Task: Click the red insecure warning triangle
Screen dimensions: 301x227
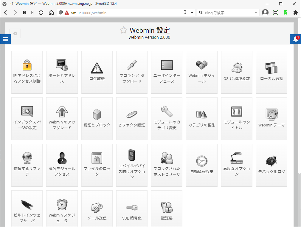Action: pos(67,13)
